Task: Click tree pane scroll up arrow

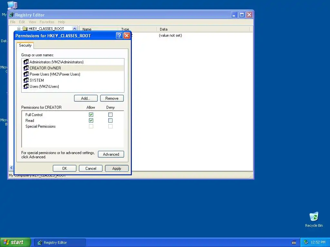Action: point(74,29)
